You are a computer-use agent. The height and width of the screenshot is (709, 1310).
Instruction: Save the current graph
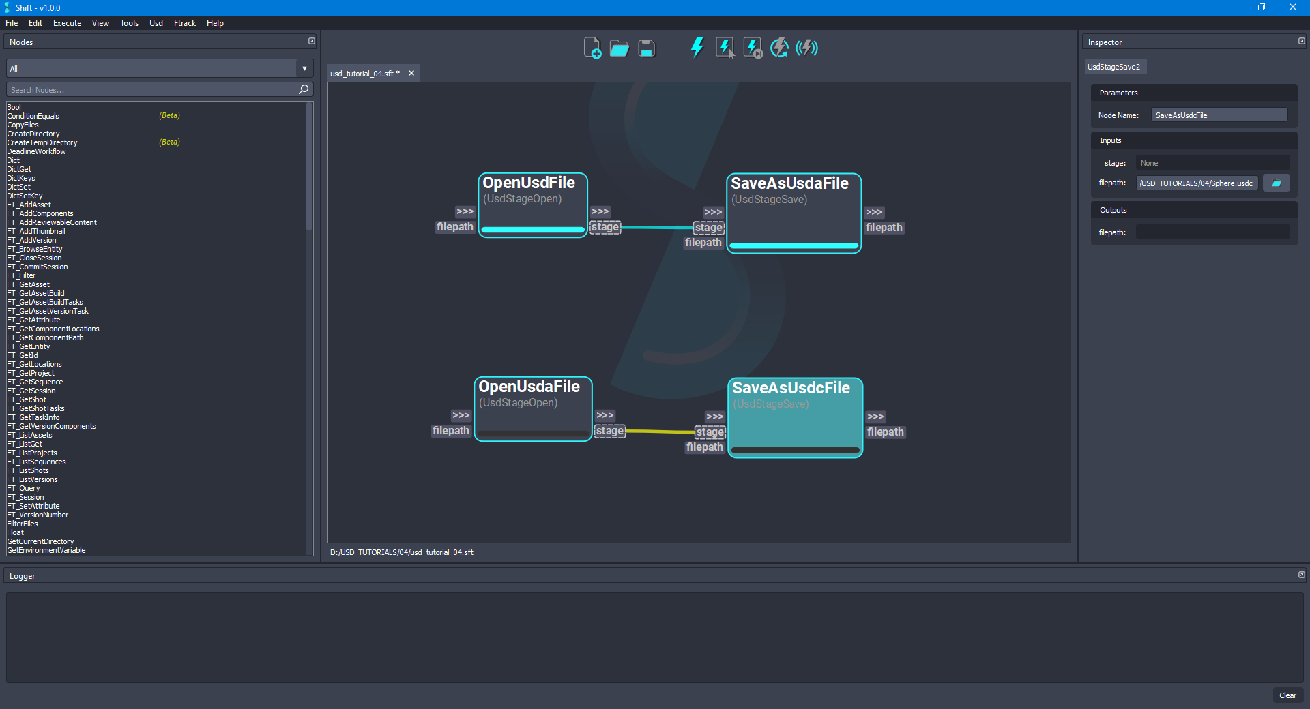click(x=645, y=48)
